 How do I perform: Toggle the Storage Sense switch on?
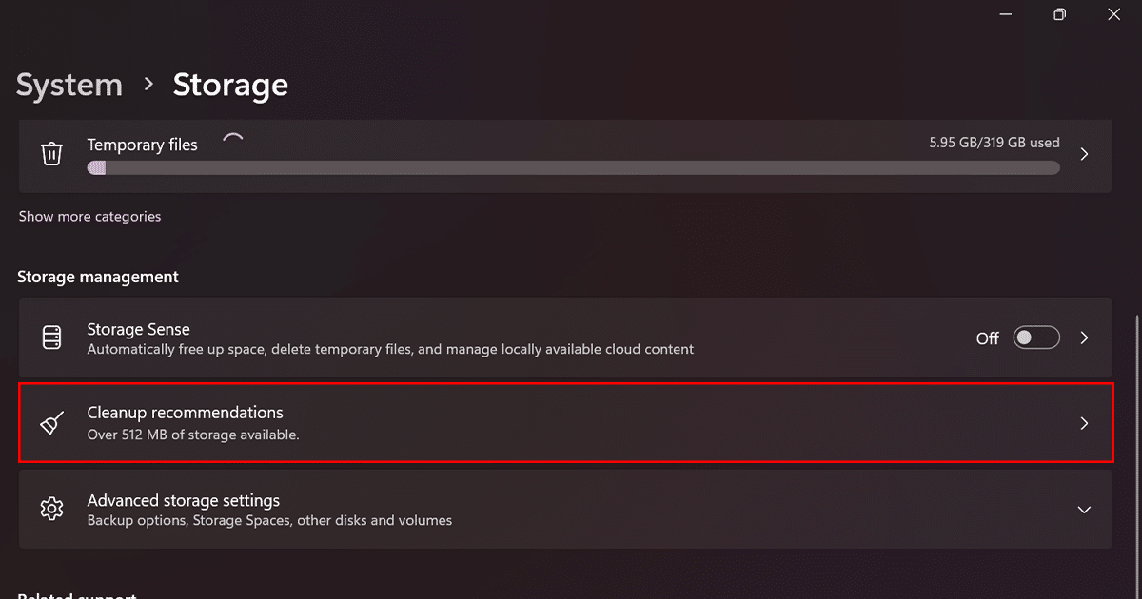pyautogui.click(x=1035, y=338)
